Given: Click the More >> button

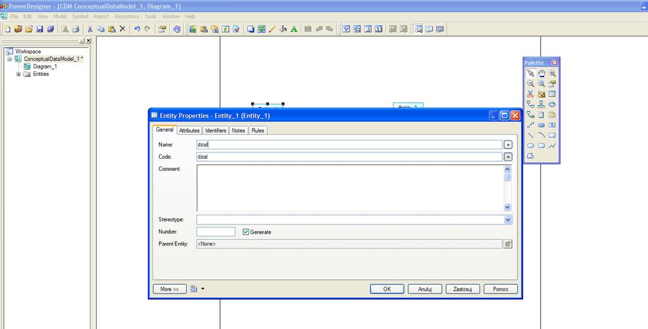Looking at the screenshot, I should [x=170, y=289].
